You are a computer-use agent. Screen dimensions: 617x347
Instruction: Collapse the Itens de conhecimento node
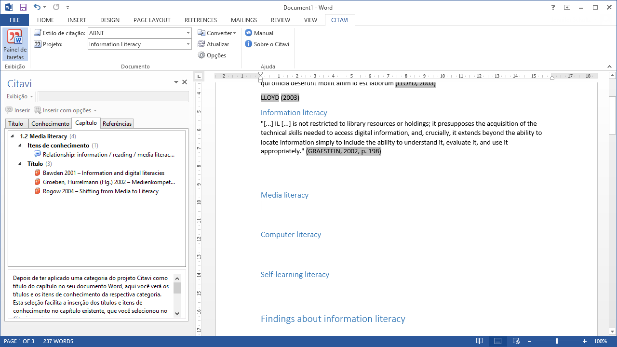20,146
